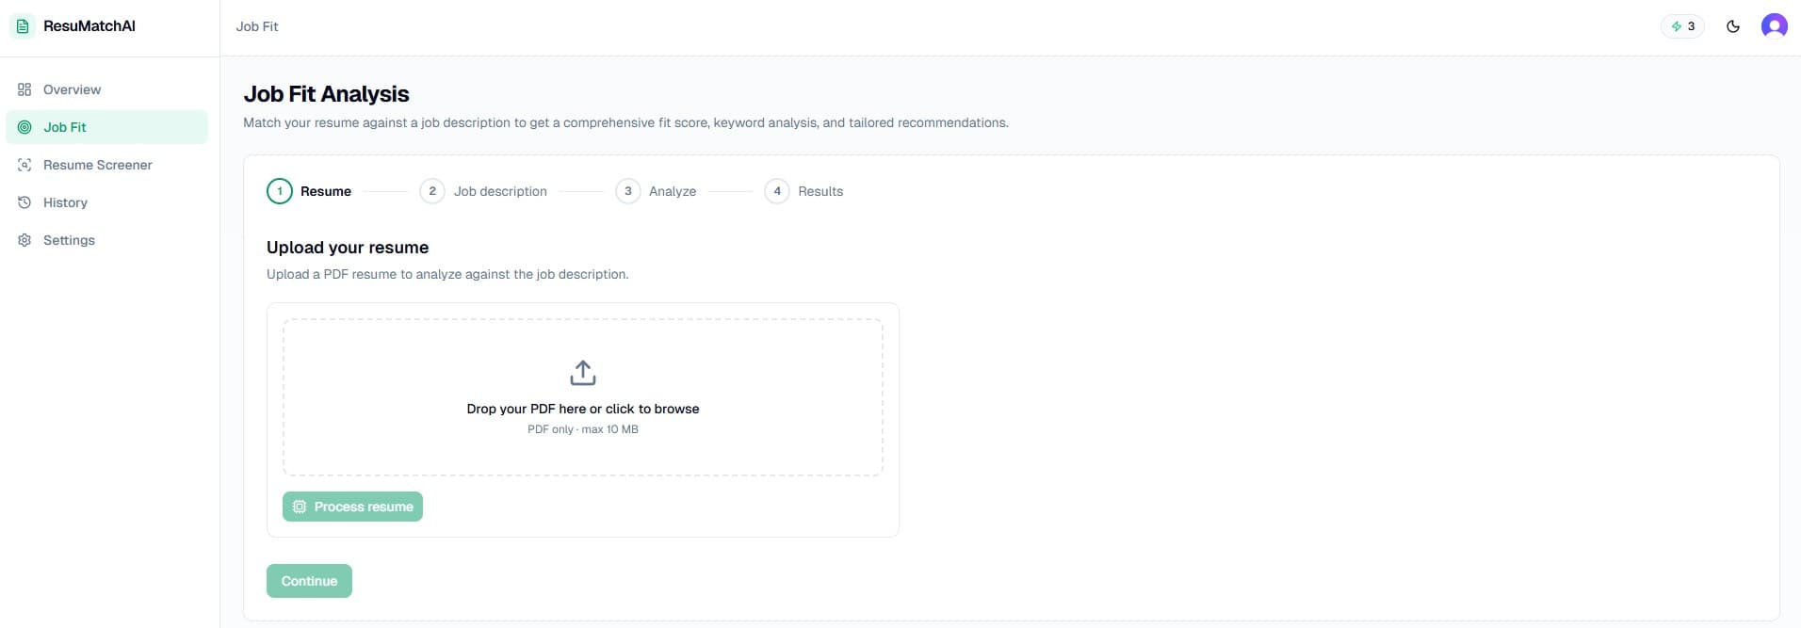1801x628 pixels.
Task: Open Resume Screener from the sidebar
Action: click(x=106, y=165)
